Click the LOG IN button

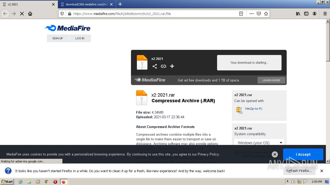[x=80, y=38]
